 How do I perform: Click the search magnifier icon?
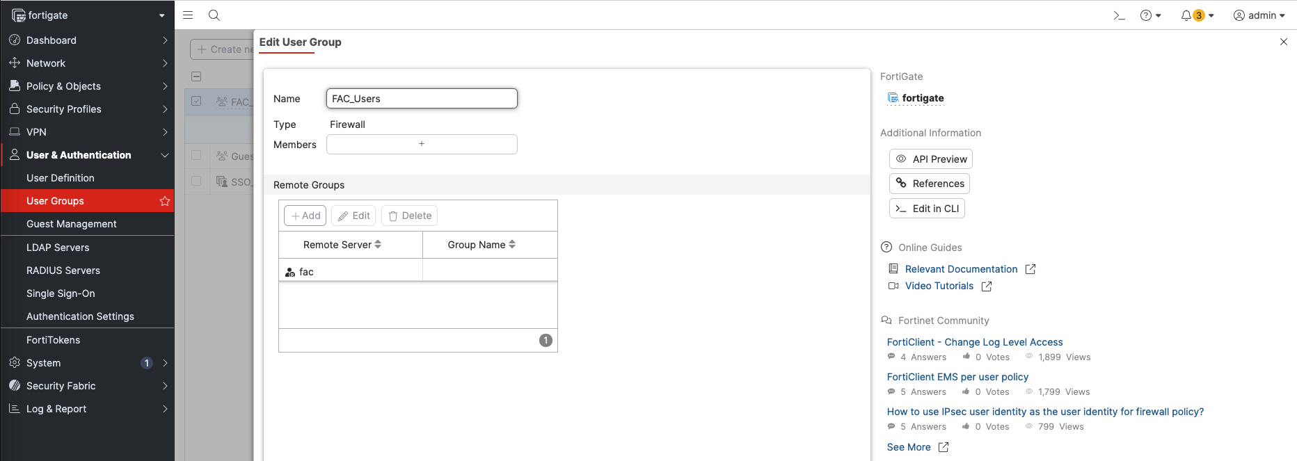pyautogui.click(x=214, y=15)
